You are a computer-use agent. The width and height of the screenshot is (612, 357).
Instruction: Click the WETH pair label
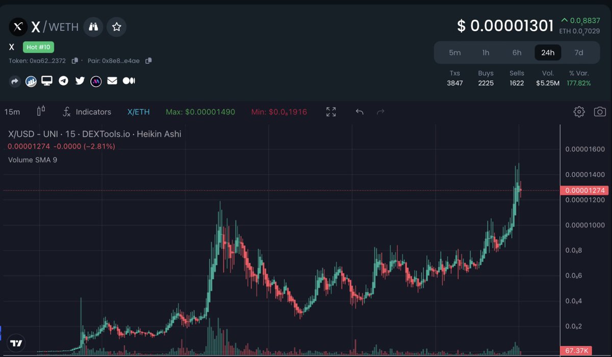click(64, 27)
